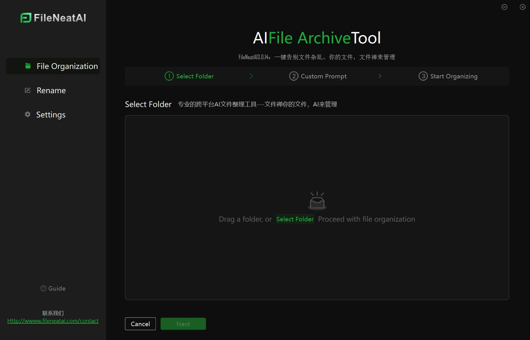
Task: Click the Select Folder section heading
Action: tap(148, 104)
